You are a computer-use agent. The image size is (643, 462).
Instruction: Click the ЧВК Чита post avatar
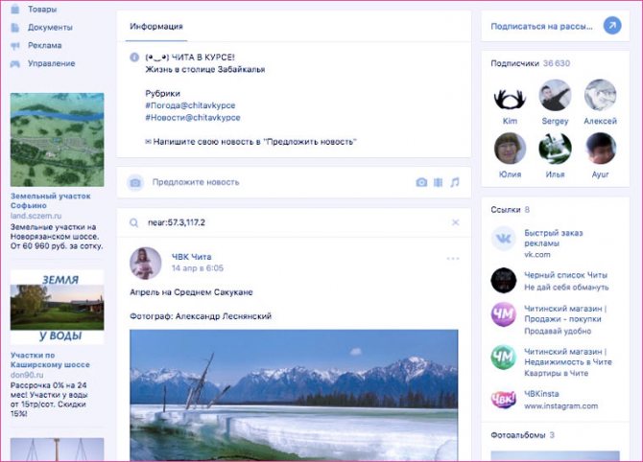pos(146,263)
